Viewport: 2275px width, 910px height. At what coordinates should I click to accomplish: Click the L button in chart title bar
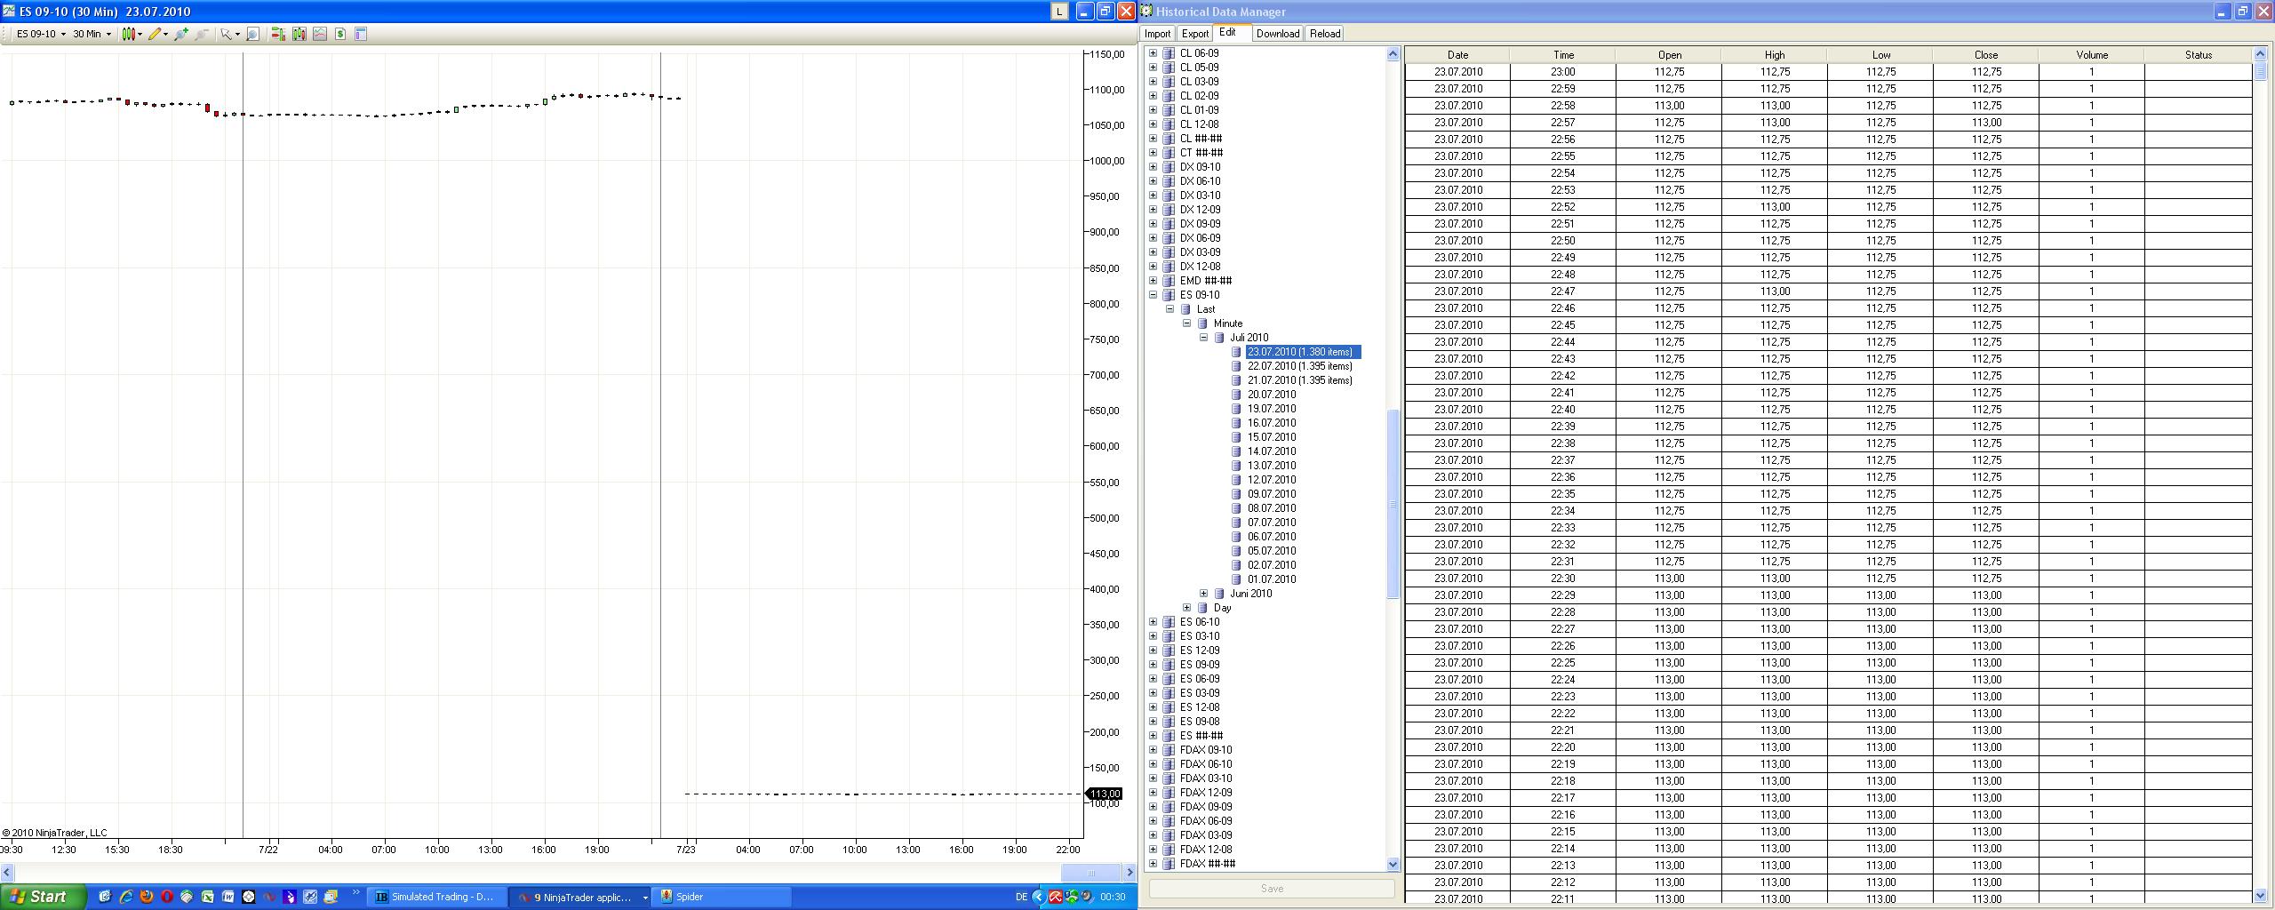1059,11
